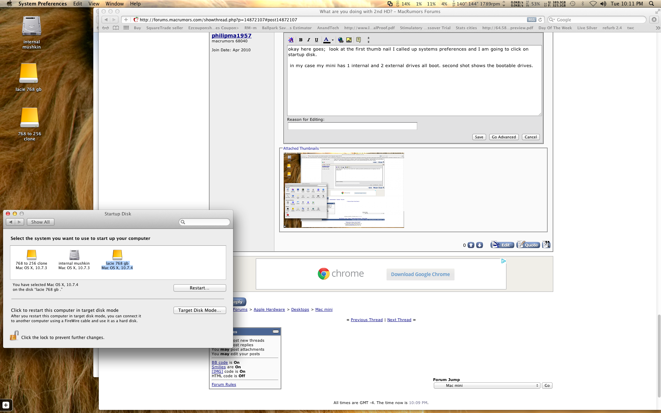
Task: Click Go Advanced button
Action: tap(504, 137)
